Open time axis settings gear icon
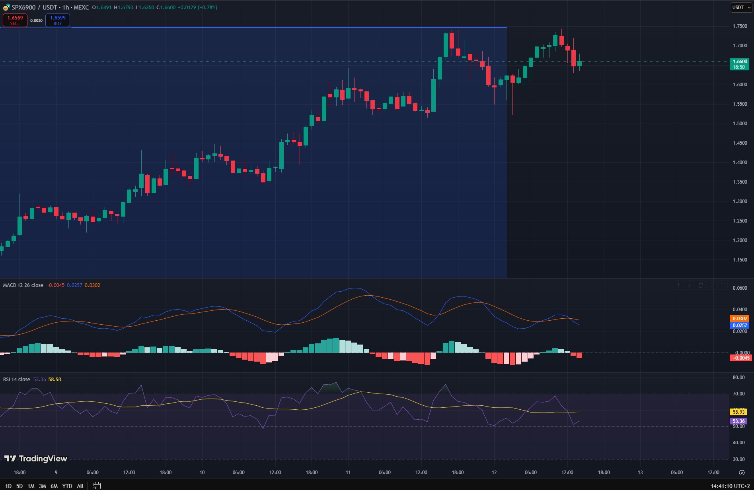 point(742,473)
